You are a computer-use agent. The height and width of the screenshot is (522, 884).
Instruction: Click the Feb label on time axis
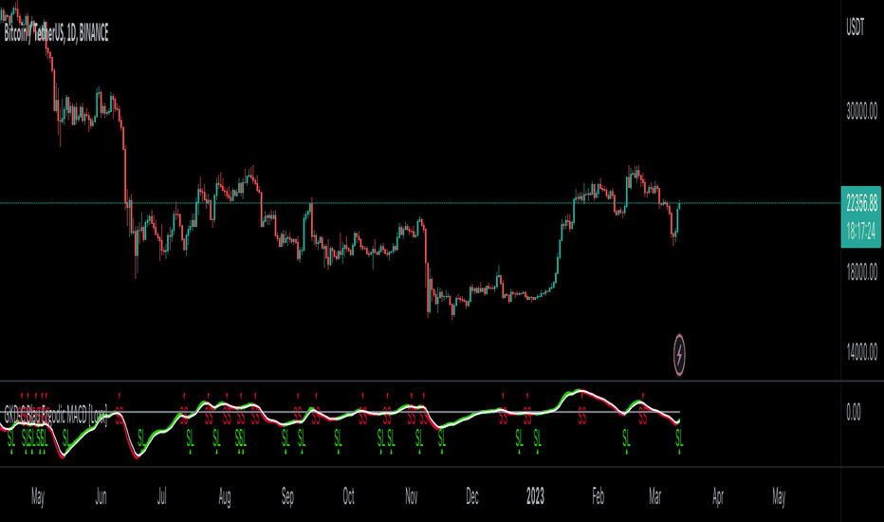point(599,496)
